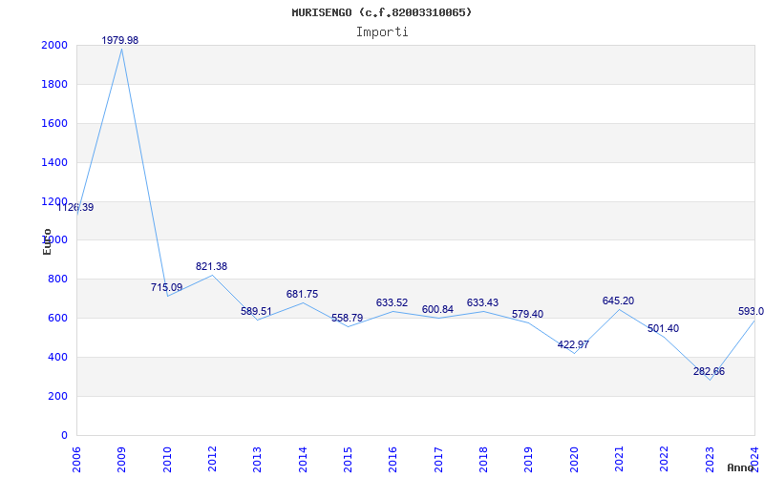
Task: Click the 579.40 value label
Action: pos(528,314)
